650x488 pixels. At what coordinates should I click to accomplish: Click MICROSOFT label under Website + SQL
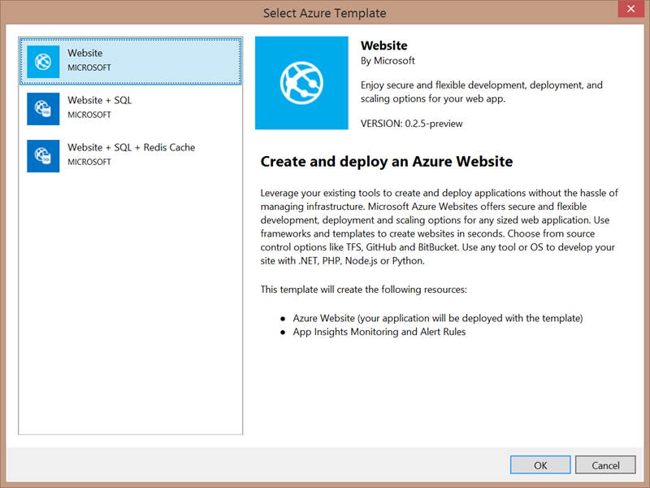89,115
